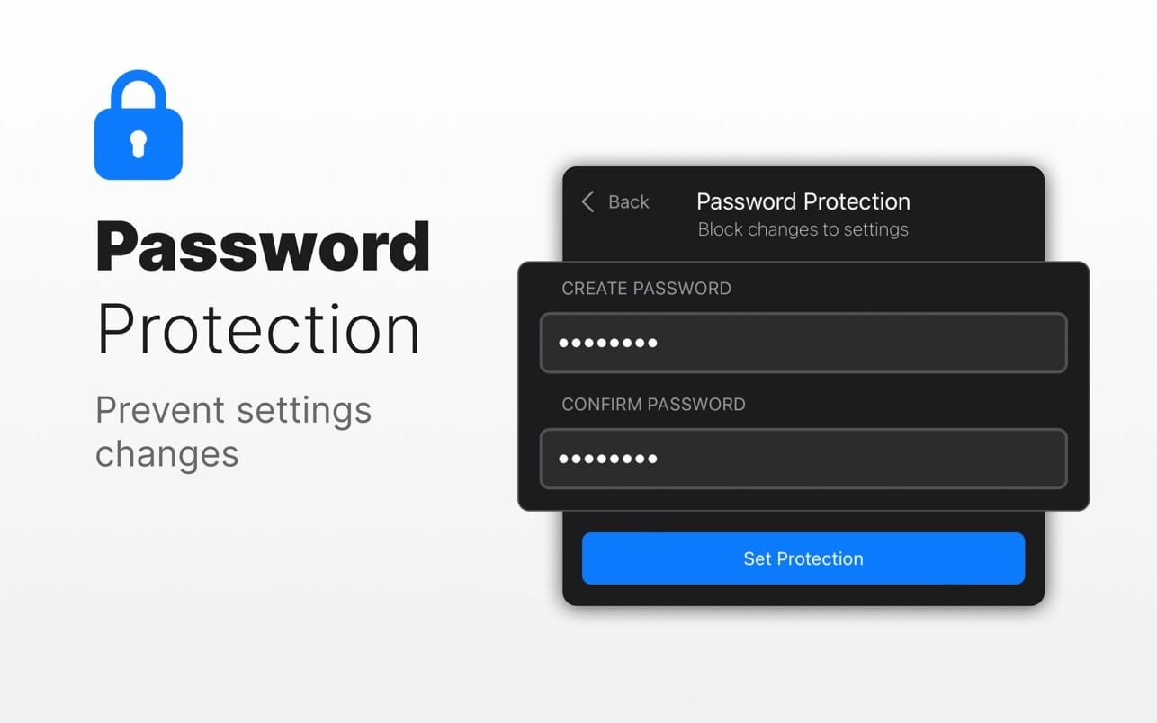Screen dimensions: 1157x723
Task: Focus the Confirm Password field
Action: [803, 459]
